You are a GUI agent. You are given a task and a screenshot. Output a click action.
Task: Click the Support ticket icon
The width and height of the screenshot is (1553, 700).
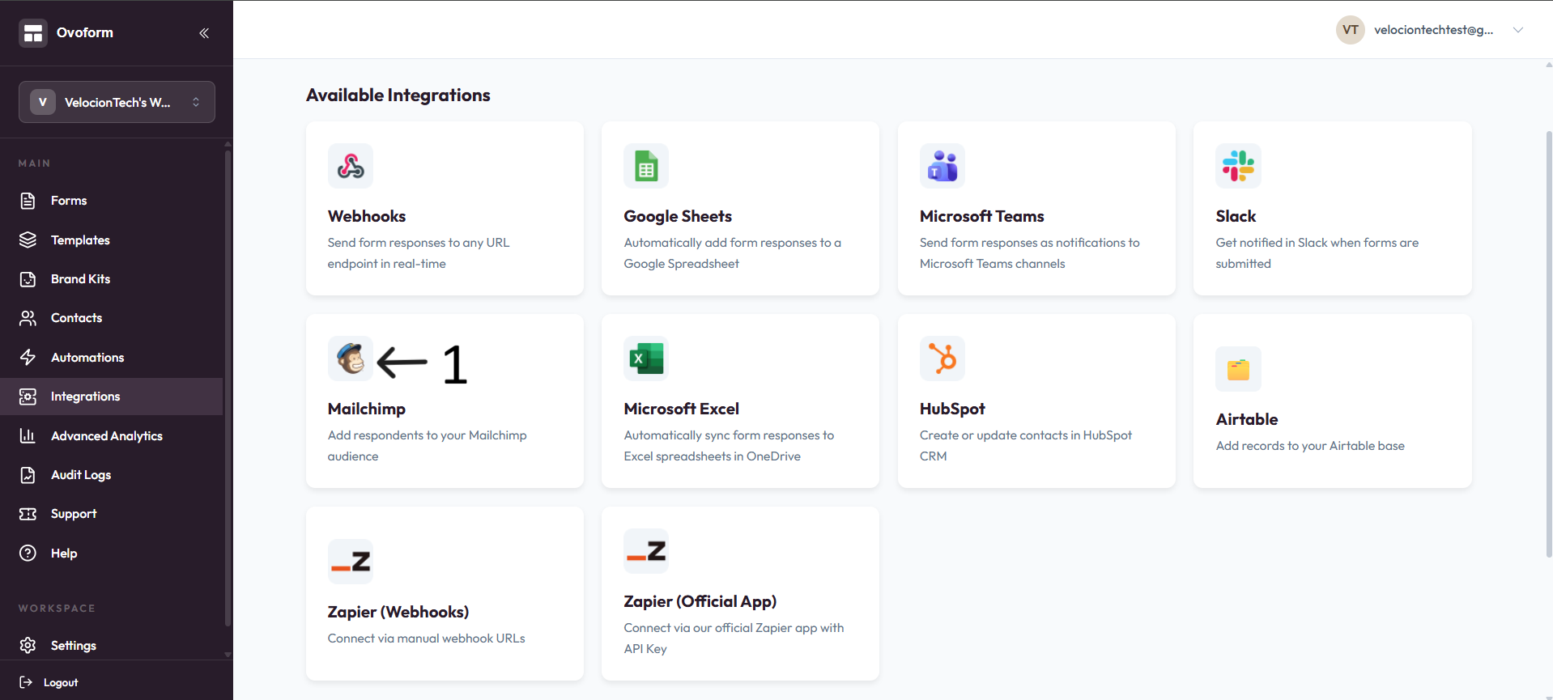[x=28, y=514]
